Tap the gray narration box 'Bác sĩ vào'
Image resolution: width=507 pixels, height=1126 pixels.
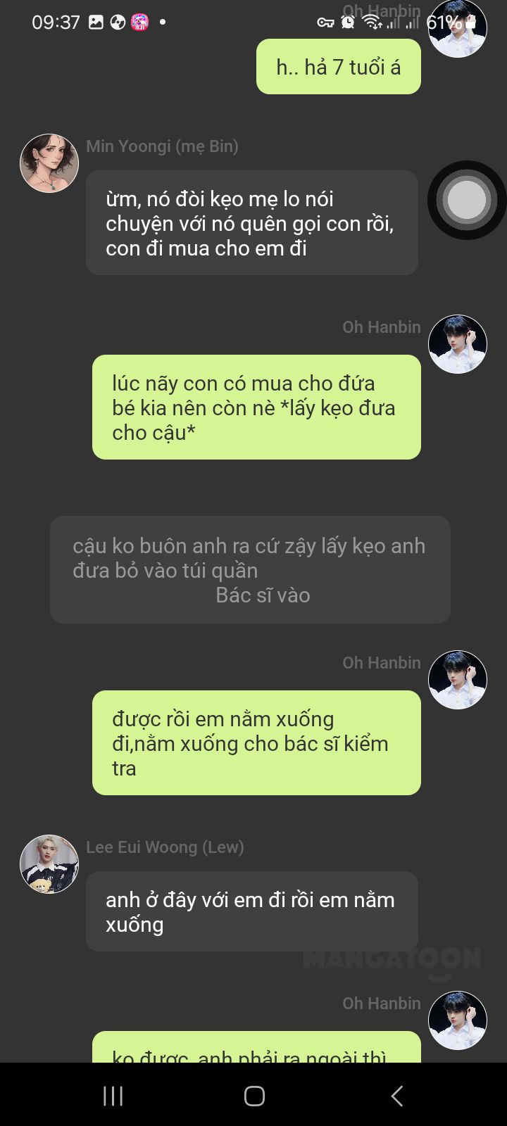point(250,570)
